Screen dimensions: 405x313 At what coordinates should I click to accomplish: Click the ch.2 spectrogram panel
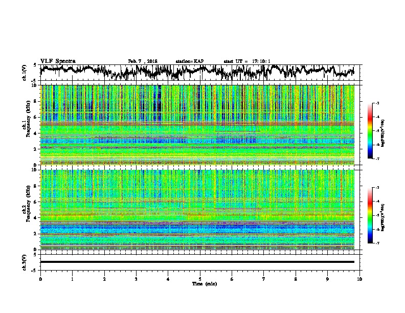coord(197,210)
